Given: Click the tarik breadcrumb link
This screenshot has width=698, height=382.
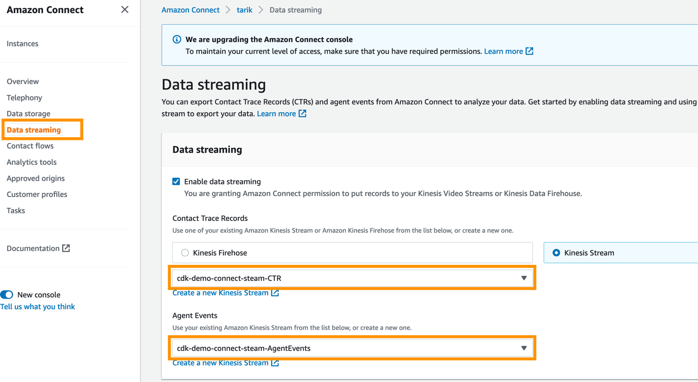Looking at the screenshot, I should [244, 10].
